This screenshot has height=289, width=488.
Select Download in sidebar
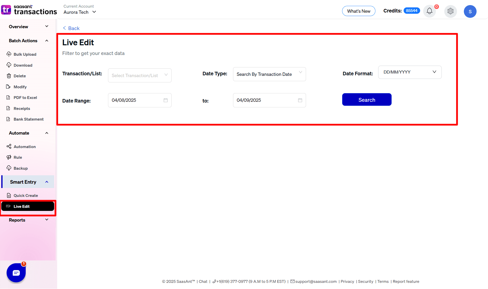(x=23, y=65)
